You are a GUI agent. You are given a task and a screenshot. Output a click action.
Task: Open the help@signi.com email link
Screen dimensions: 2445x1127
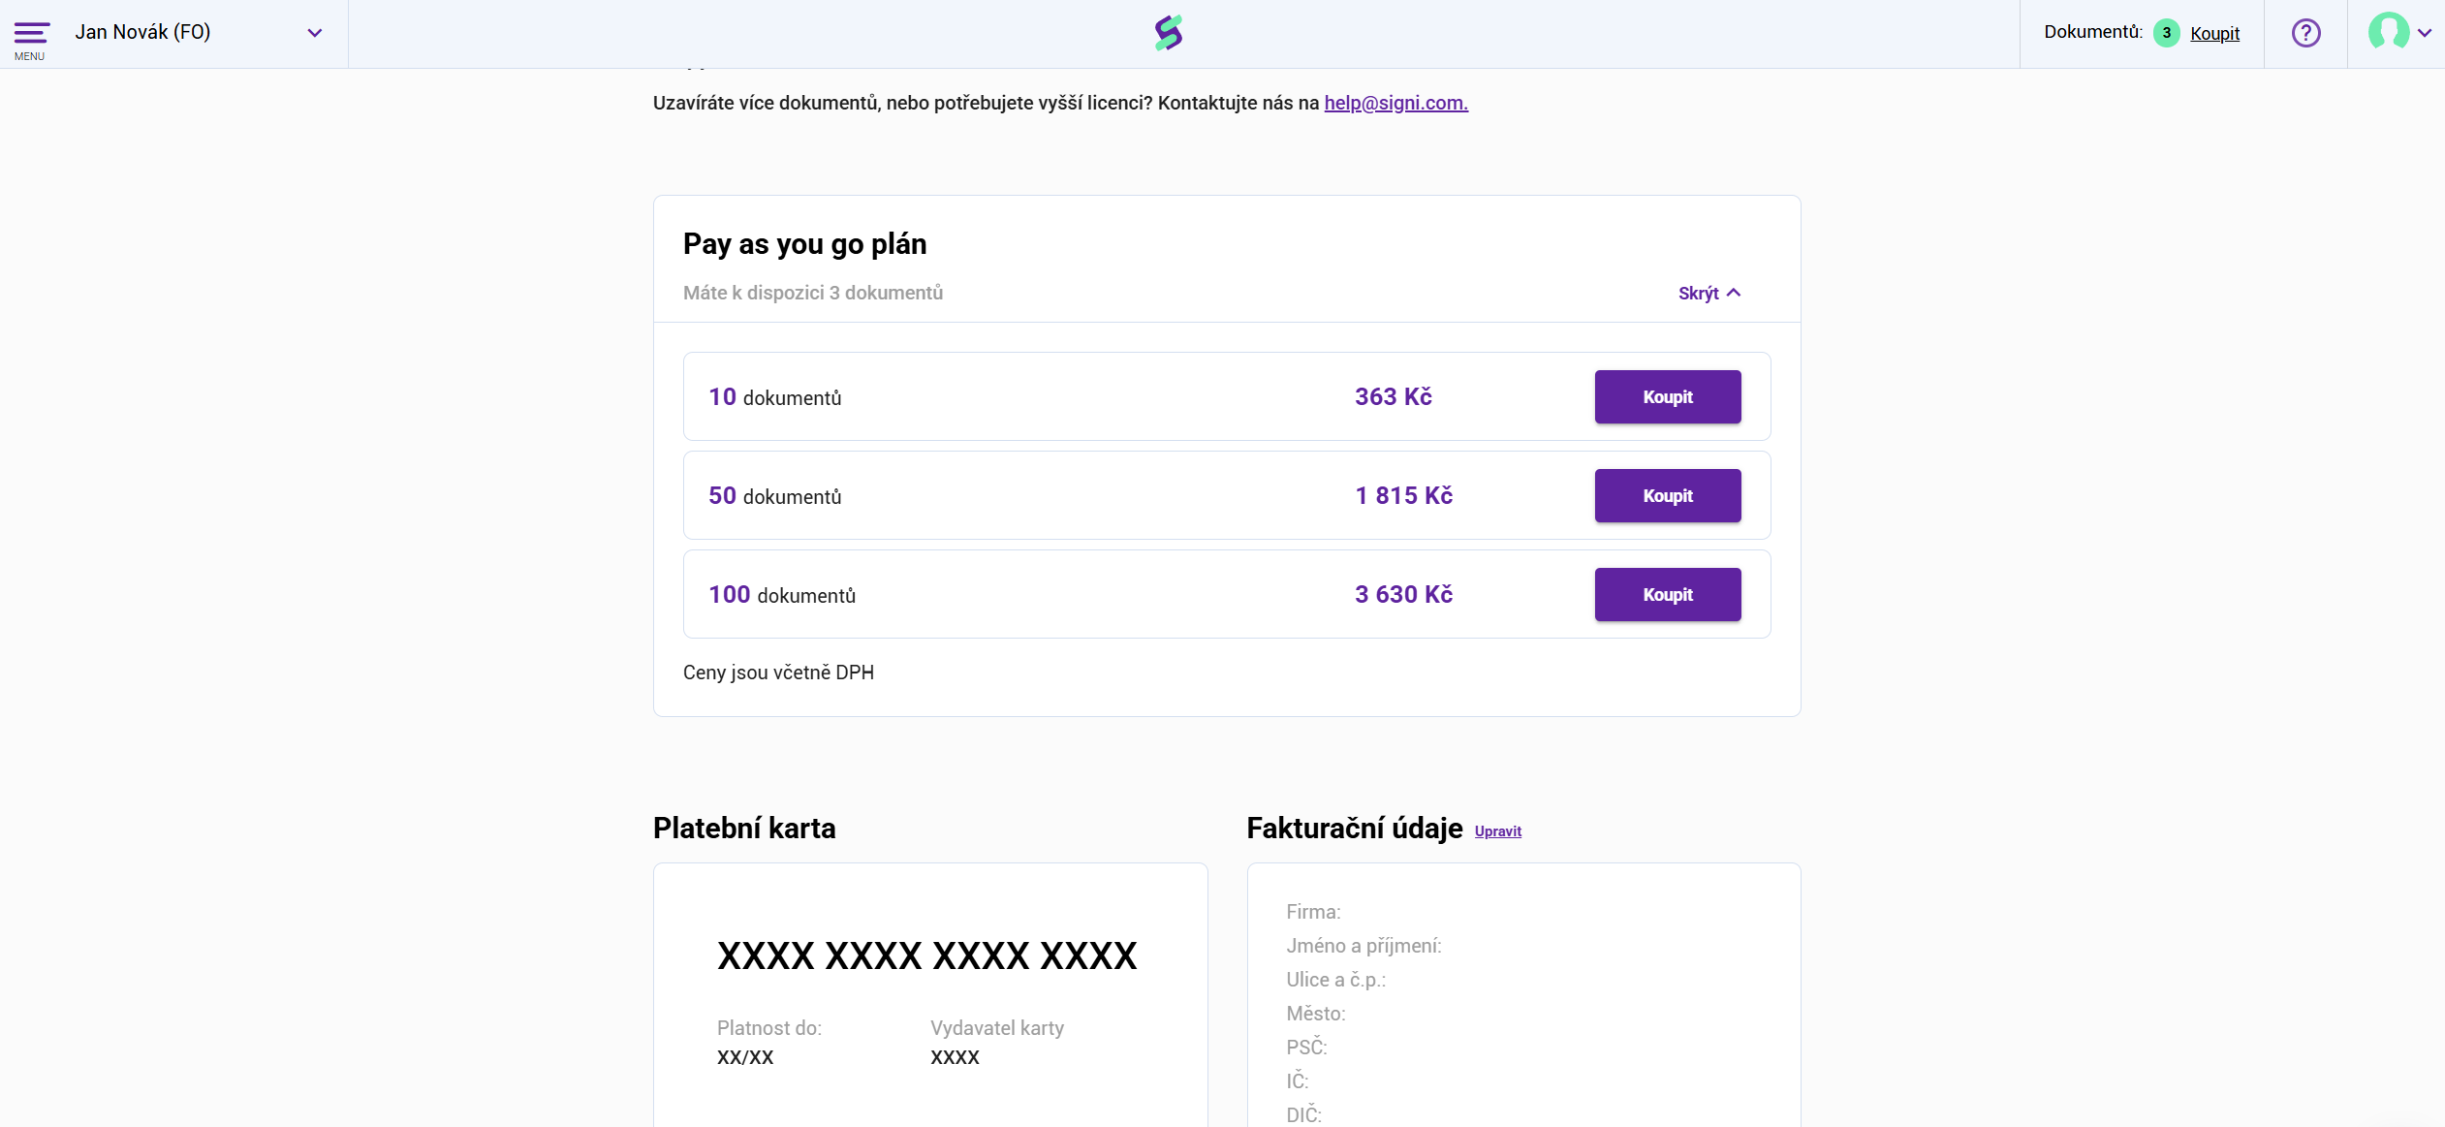(1395, 103)
